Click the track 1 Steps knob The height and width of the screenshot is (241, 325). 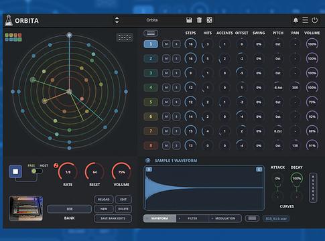190,44
